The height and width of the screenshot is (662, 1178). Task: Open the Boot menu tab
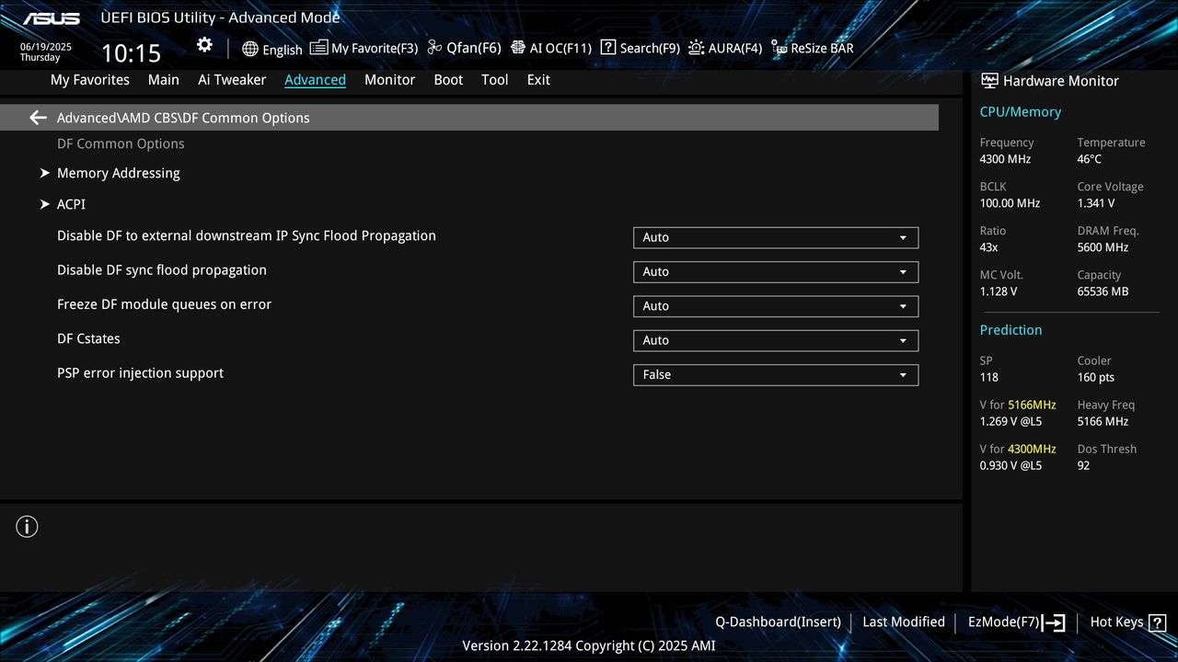coord(448,80)
